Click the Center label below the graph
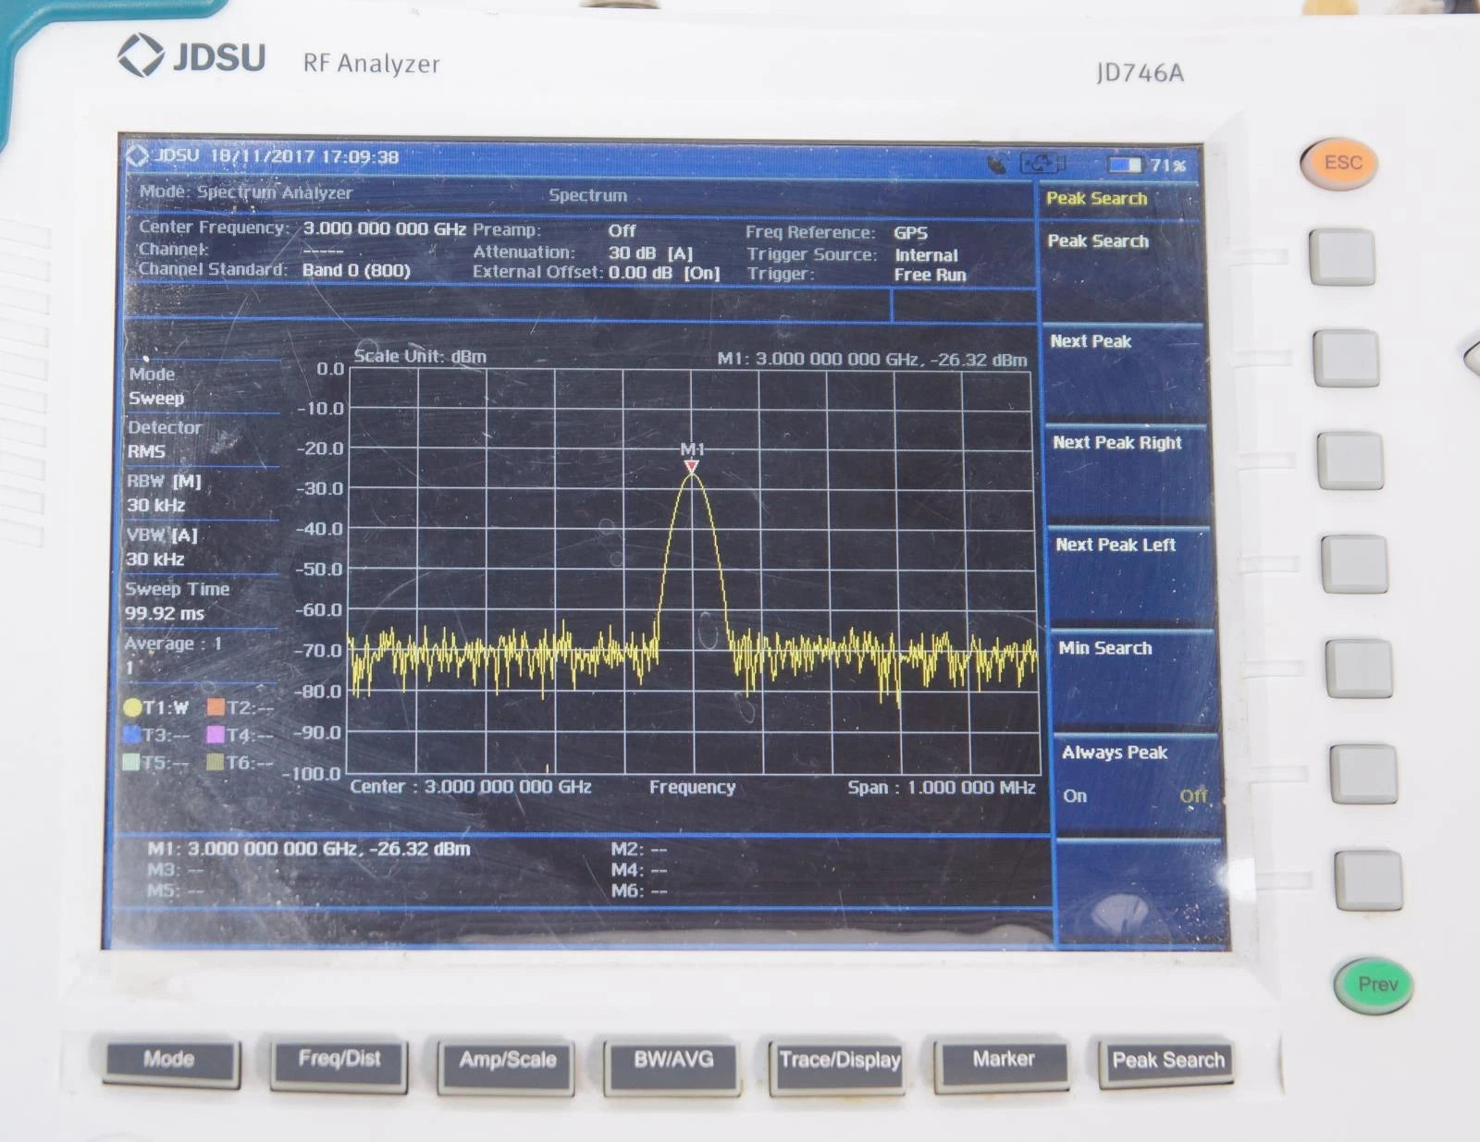The height and width of the screenshot is (1142, 1480). coord(471,787)
